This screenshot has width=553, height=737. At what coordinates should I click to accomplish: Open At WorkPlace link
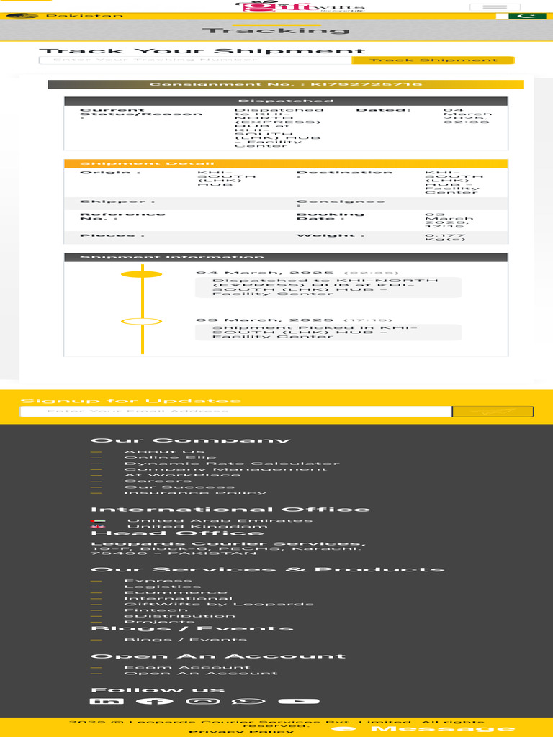[182, 475]
